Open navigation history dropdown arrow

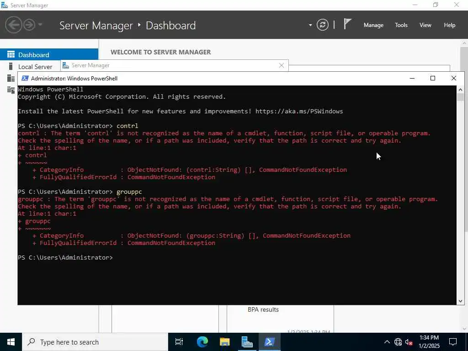pos(40,25)
